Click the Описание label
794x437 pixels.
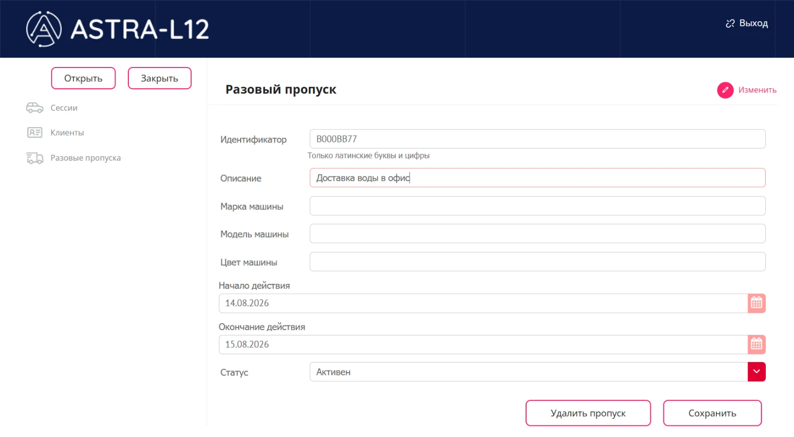click(241, 179)
